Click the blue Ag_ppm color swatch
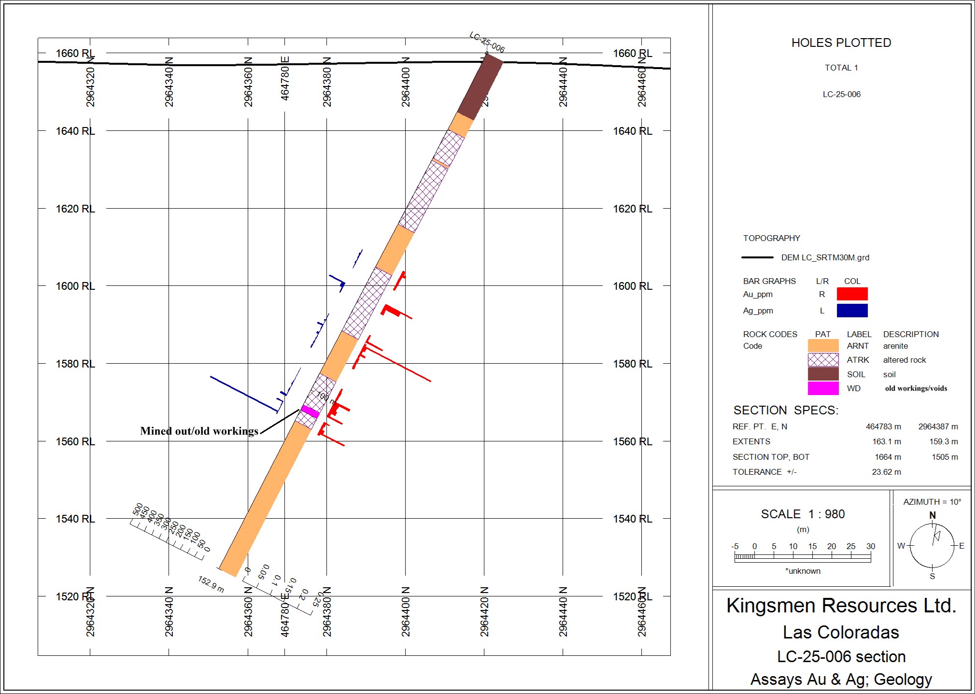 (852, 311)
